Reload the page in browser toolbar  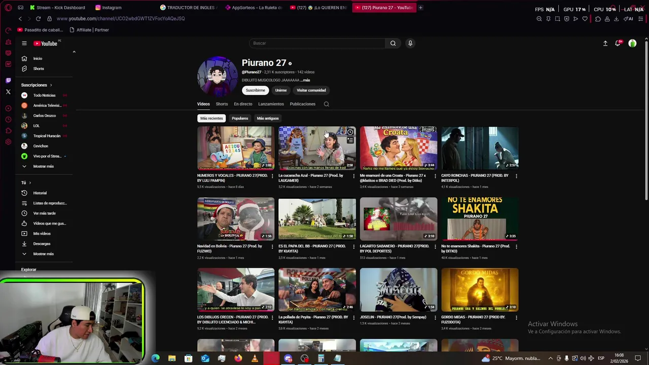(38, 19)
